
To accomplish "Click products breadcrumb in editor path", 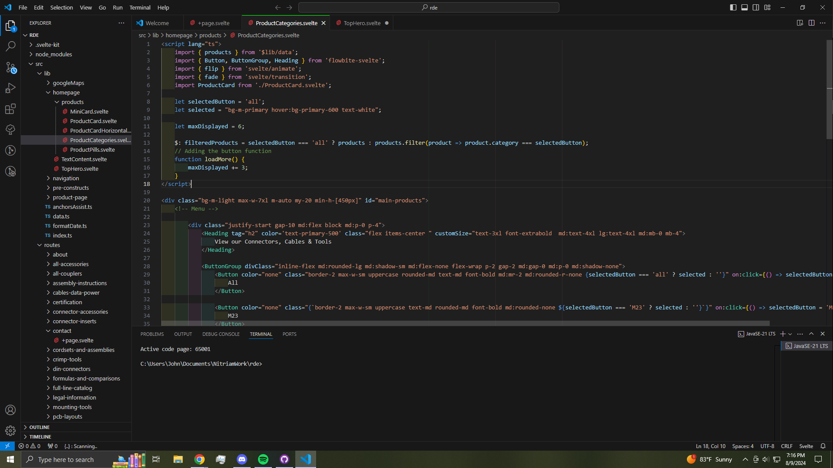I will [x=210, y=35].
